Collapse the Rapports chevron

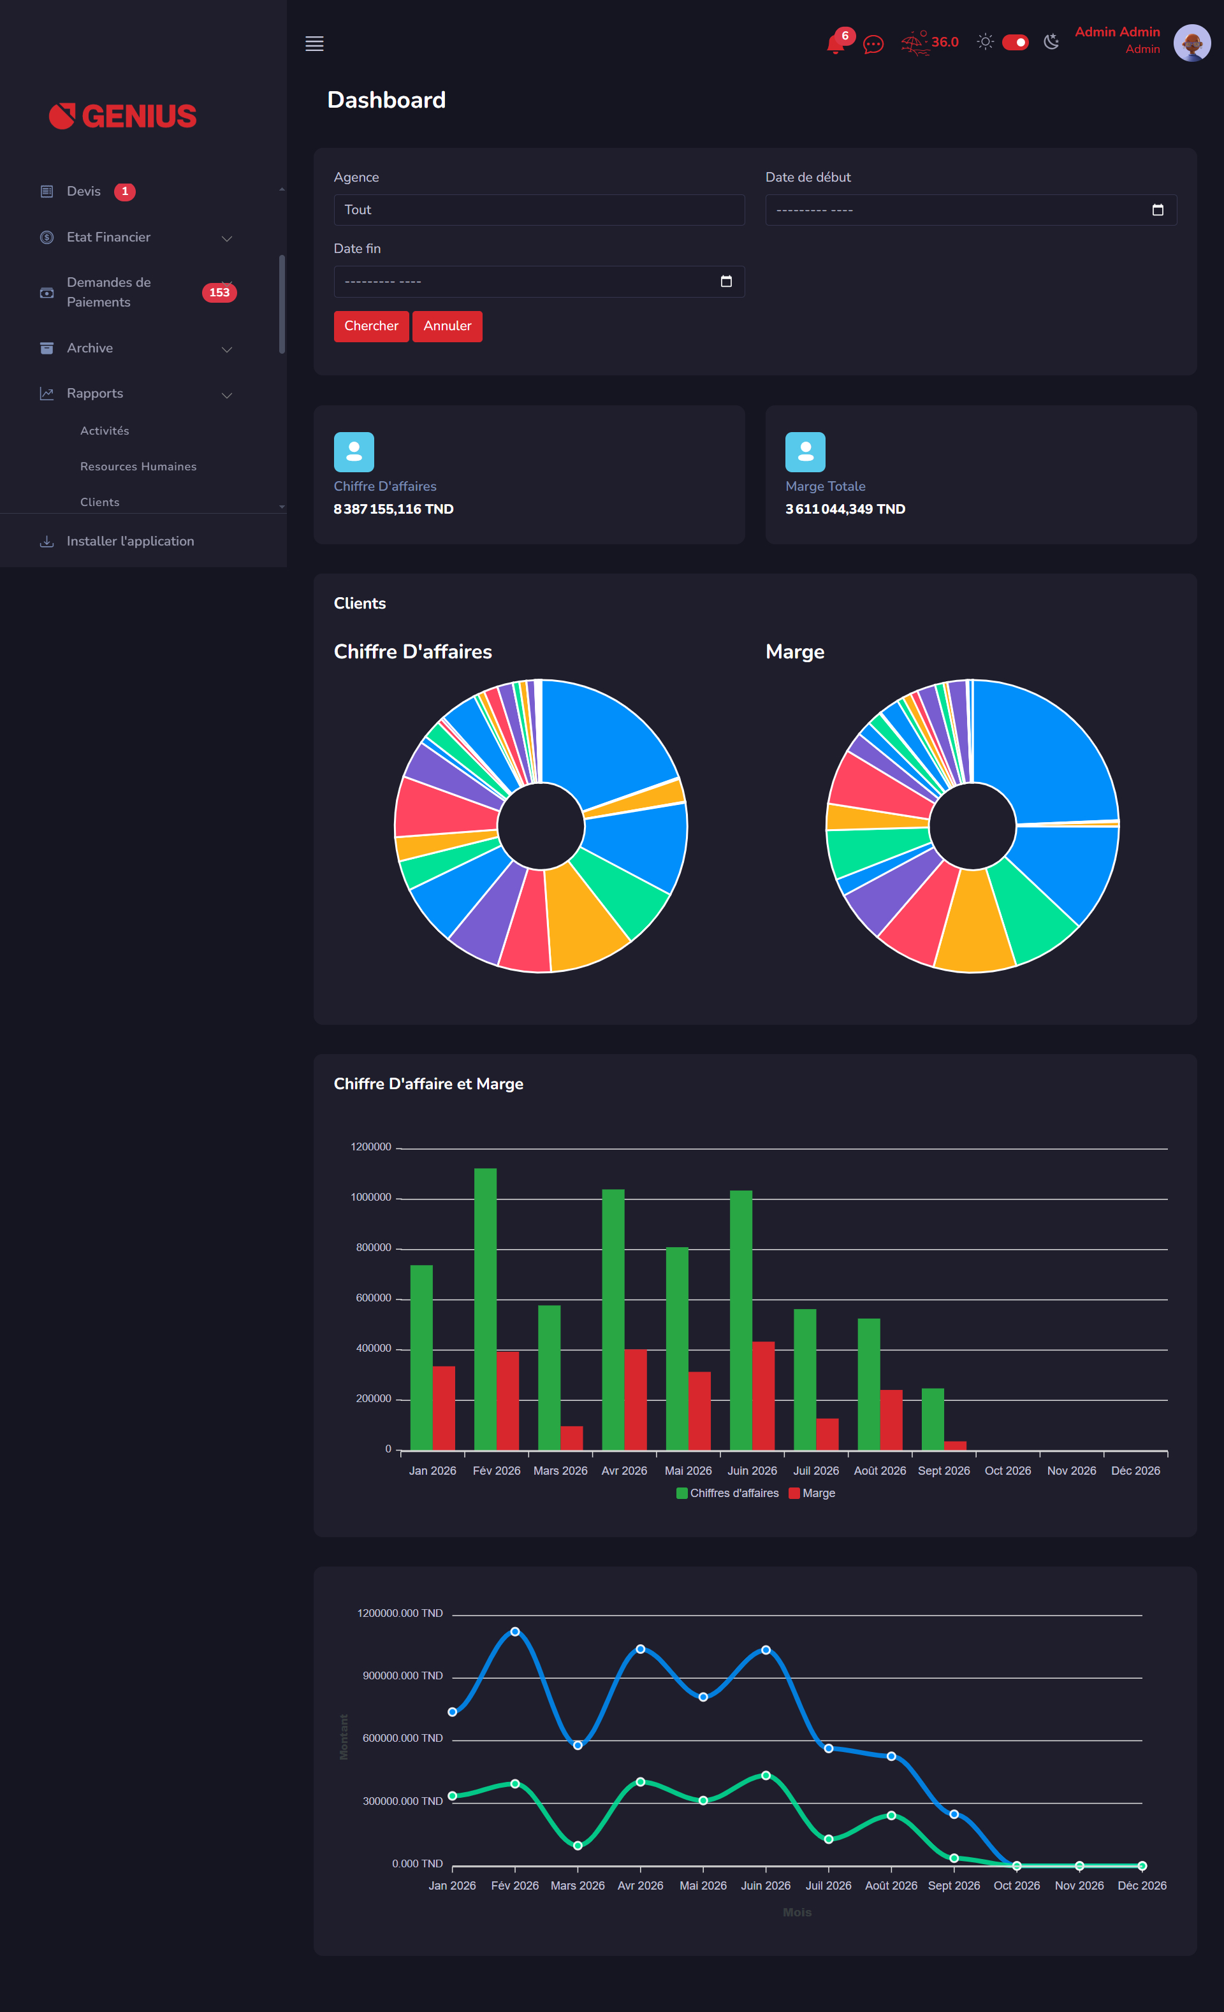point(227,395)
